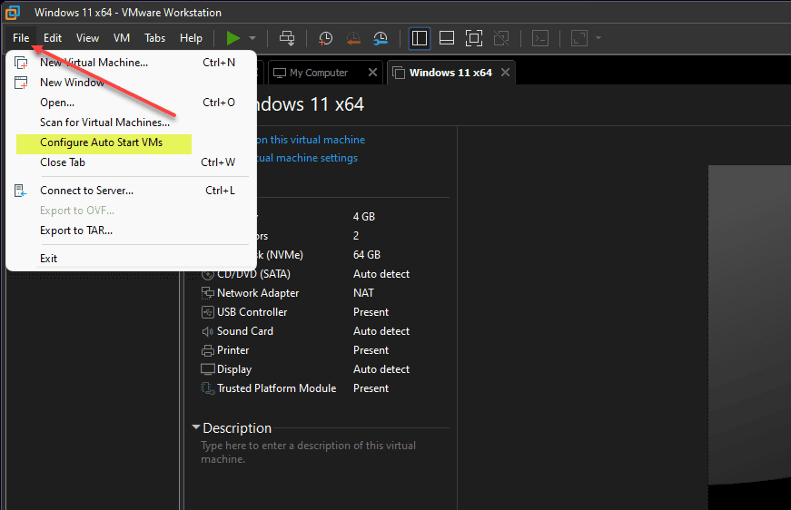The width and height of the screenshot is (791, 510).
Task: Click the NAT network value
Action: 364,293
